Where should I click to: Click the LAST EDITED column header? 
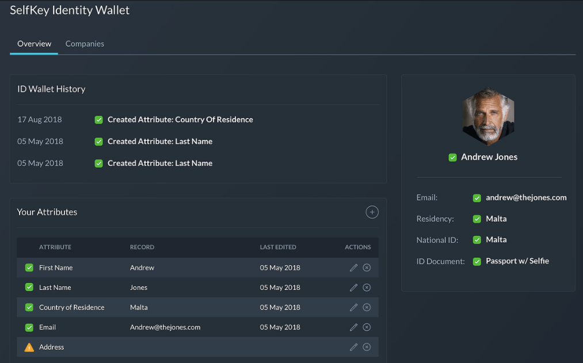click(x=278, y=247)
